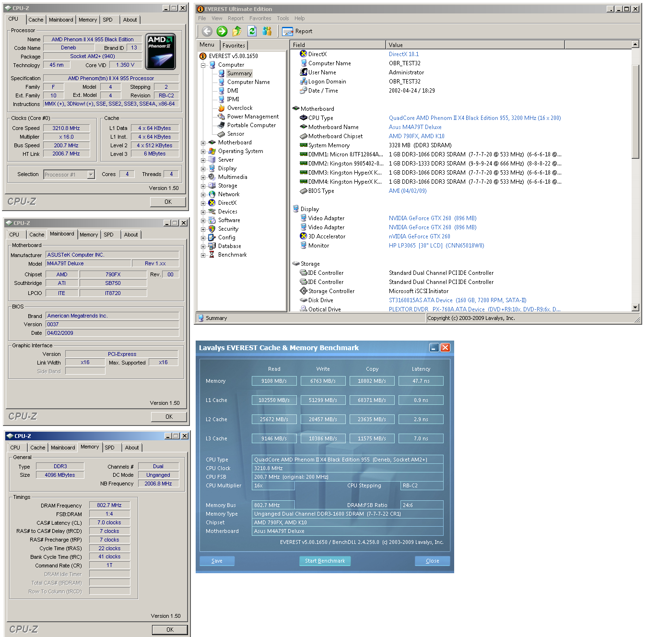Click the DirectX tree icon
This screenshot has height=637, width=646.
(211, 203)
